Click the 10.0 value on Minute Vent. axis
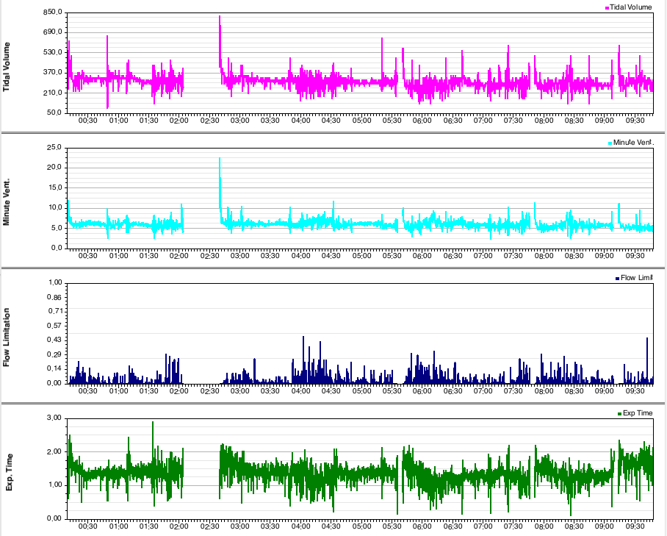This screenshot has height=536, width=667. pos(54,208)
